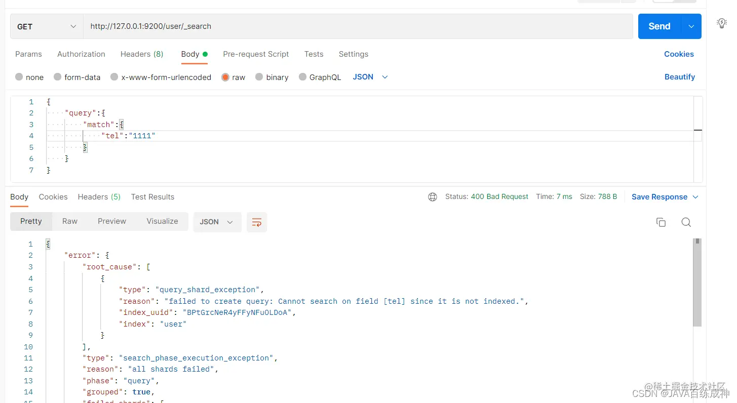737x403 pixels.
Task: Click the search magnifier in response panel
Action: coord(686,222)
